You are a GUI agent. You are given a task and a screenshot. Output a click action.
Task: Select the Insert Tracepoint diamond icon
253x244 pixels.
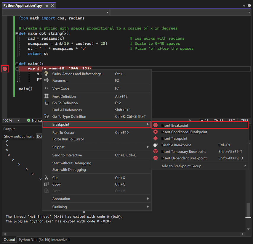click(x=156, y=138)
